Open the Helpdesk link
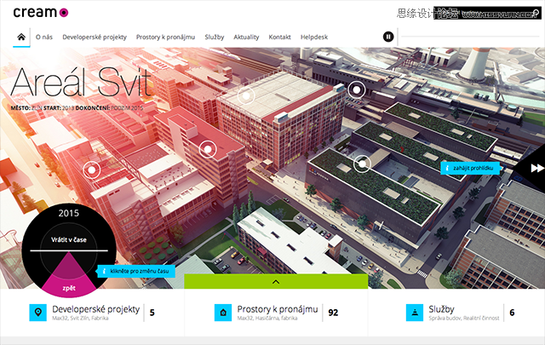This screenshot has width=545, height=345. coord(314,37)
